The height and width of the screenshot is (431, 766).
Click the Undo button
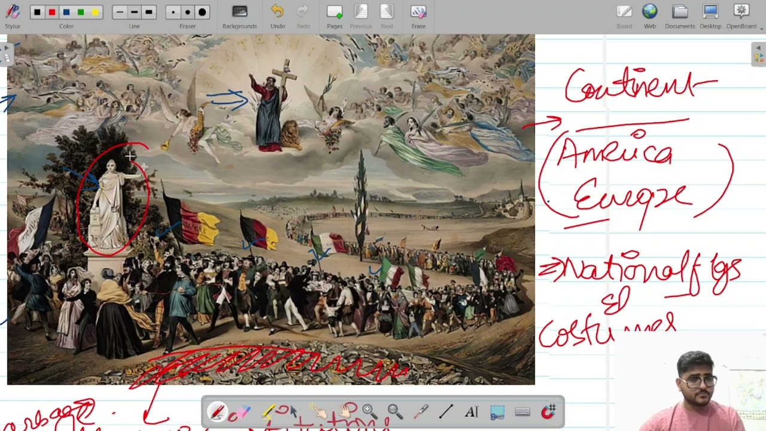coord(278,16)
